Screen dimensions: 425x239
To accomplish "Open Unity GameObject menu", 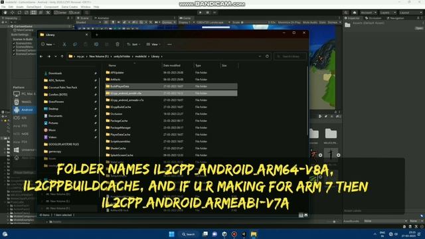I will [34, 7].
